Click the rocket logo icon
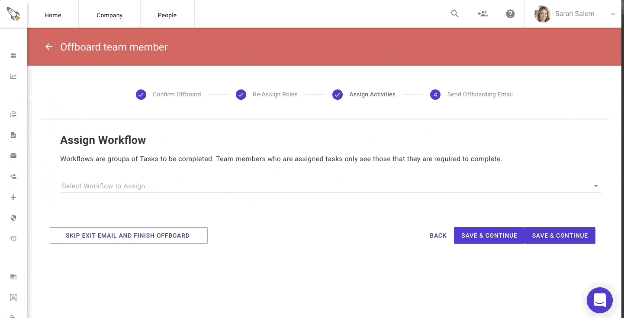This screenshot has width=624, height=318. 13,14
